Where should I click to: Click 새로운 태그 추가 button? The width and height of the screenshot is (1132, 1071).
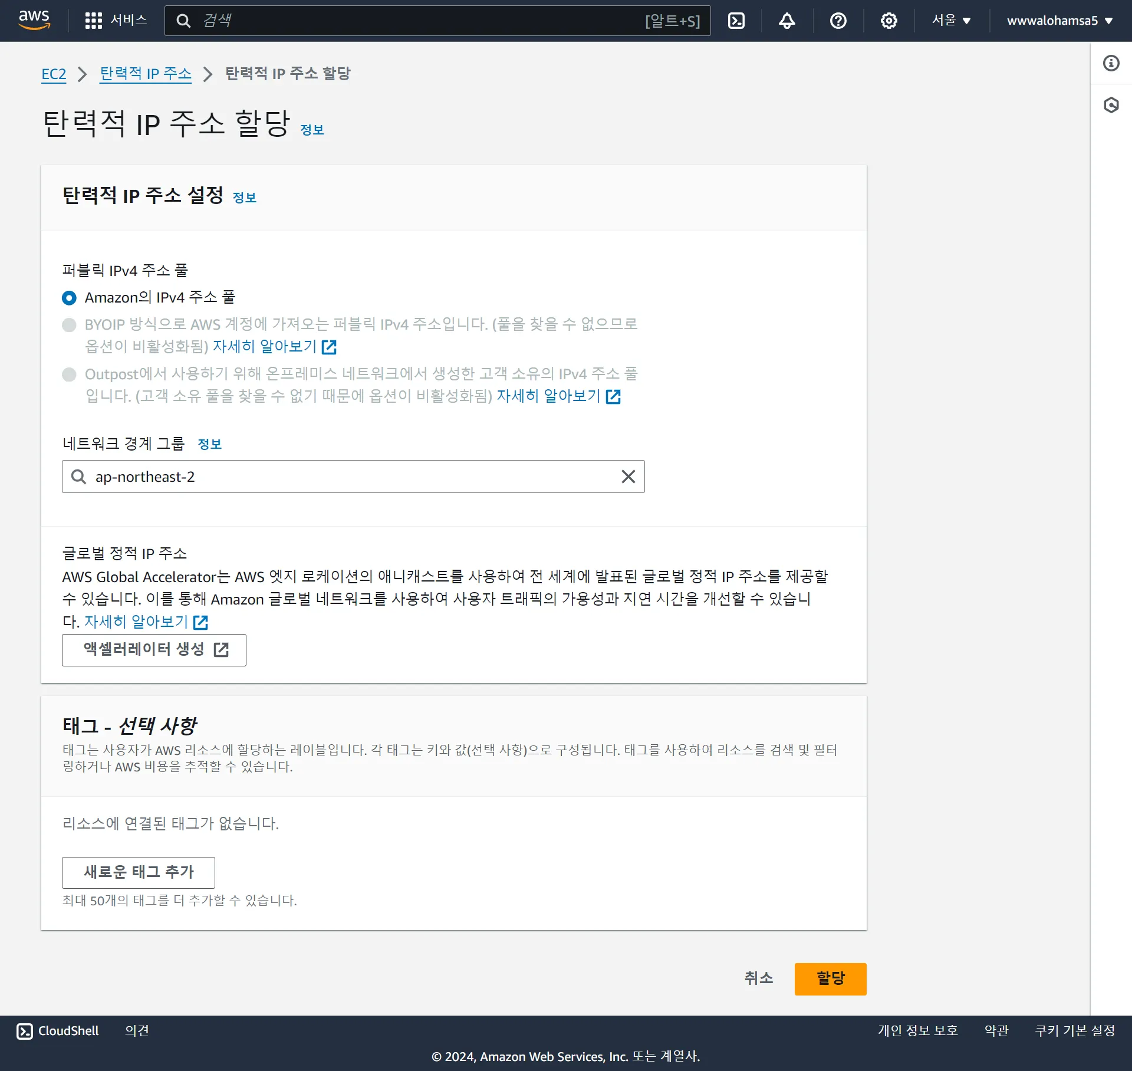click(139, 872)
